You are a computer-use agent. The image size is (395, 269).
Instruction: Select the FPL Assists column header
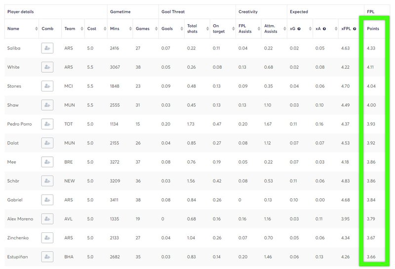(245, 29)
